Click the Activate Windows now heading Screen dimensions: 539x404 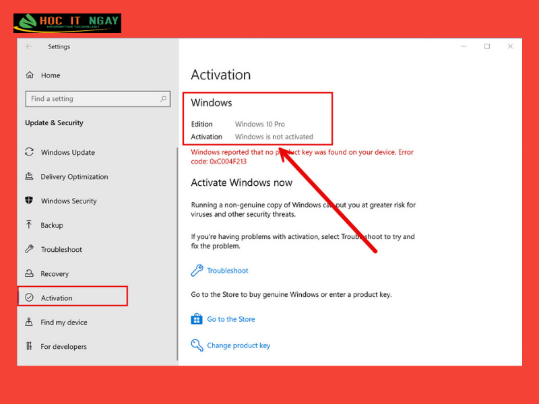[241, 182]
